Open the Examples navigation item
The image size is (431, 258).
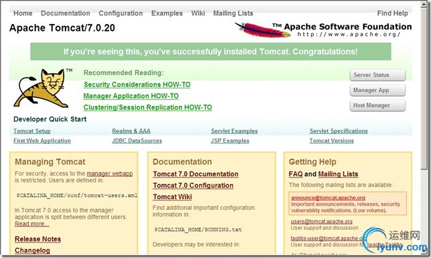coord(167,13)
